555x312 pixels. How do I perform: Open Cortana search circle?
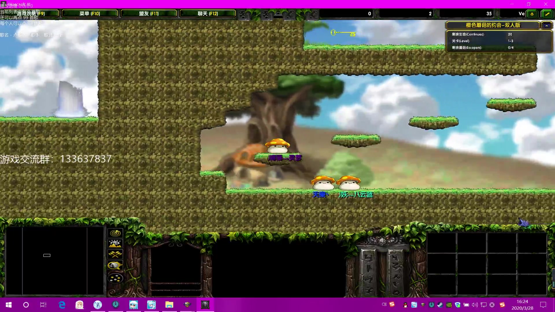(26, 305)
